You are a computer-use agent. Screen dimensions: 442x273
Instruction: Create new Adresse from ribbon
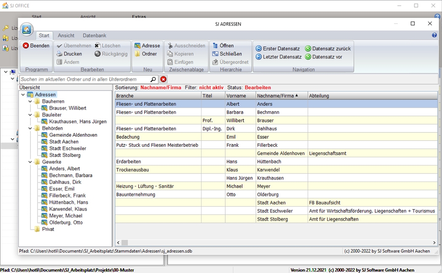(147, 46)
